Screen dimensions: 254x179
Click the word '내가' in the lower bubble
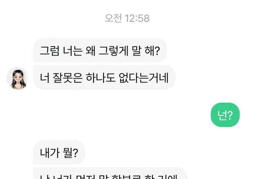[x=50, y=153]
